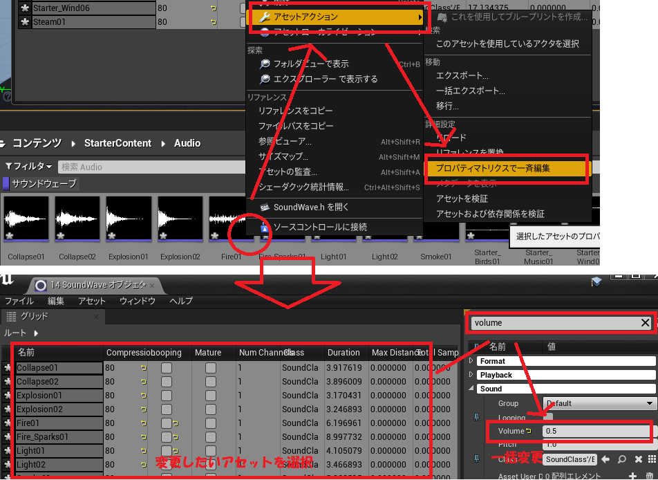Screen dimensions: 658x480
Task: Click pin icon beside the Looping property
Action: (477, 417)
